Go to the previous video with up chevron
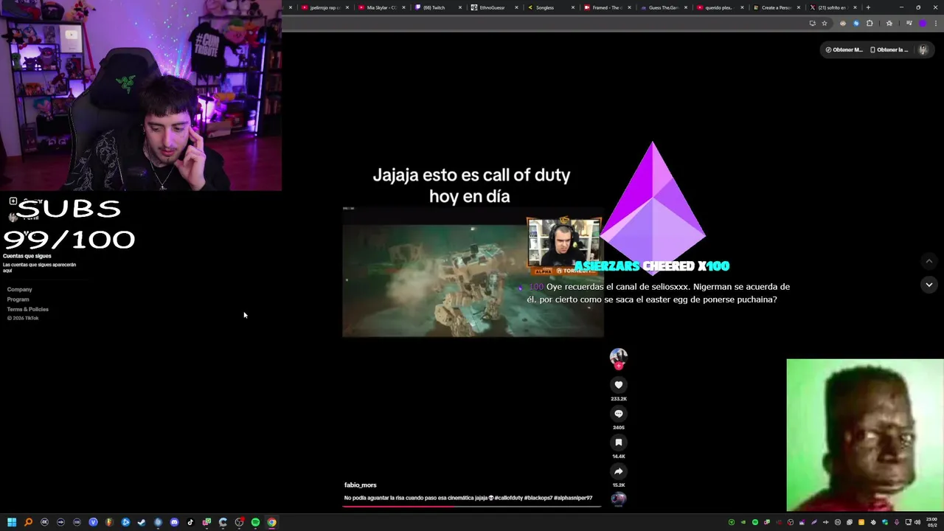Screen dimensions: 944x531 [x=929, y=261]
